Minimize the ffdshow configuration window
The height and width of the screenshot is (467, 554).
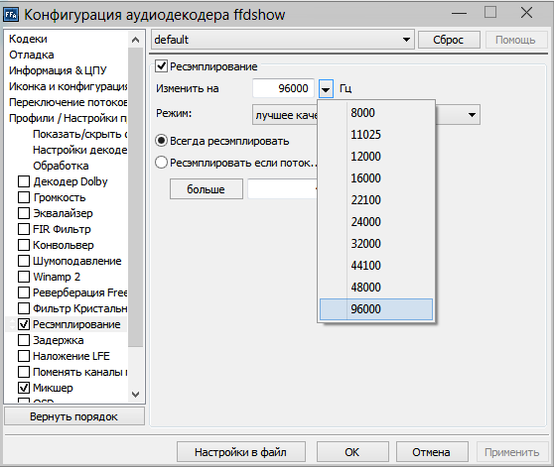point(459,14)
